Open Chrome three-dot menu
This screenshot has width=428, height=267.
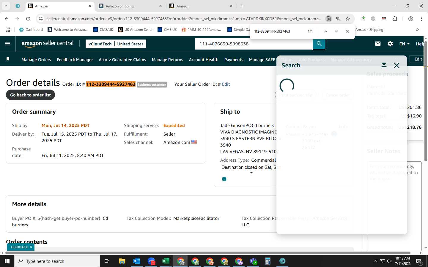pos(421,19)
